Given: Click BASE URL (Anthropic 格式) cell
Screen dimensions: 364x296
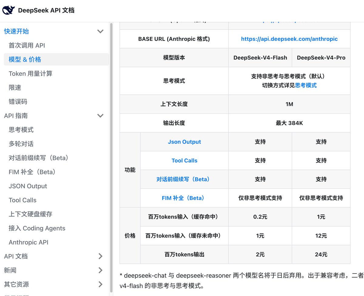Looking at the screenshot, I should [x=174, y=39].
